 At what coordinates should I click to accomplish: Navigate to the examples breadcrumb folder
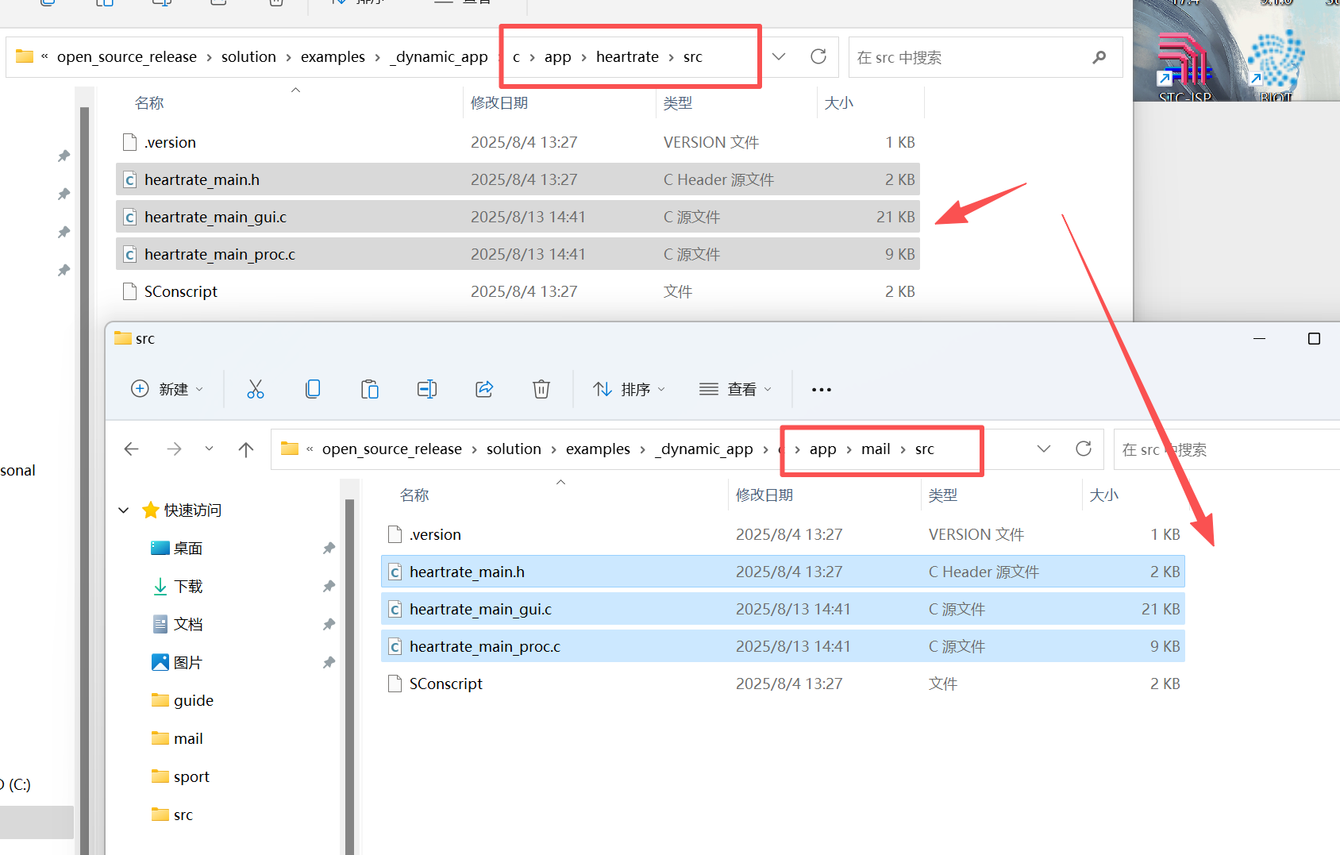598,449
